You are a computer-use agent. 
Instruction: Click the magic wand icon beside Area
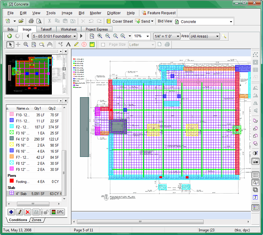[224, 36]
